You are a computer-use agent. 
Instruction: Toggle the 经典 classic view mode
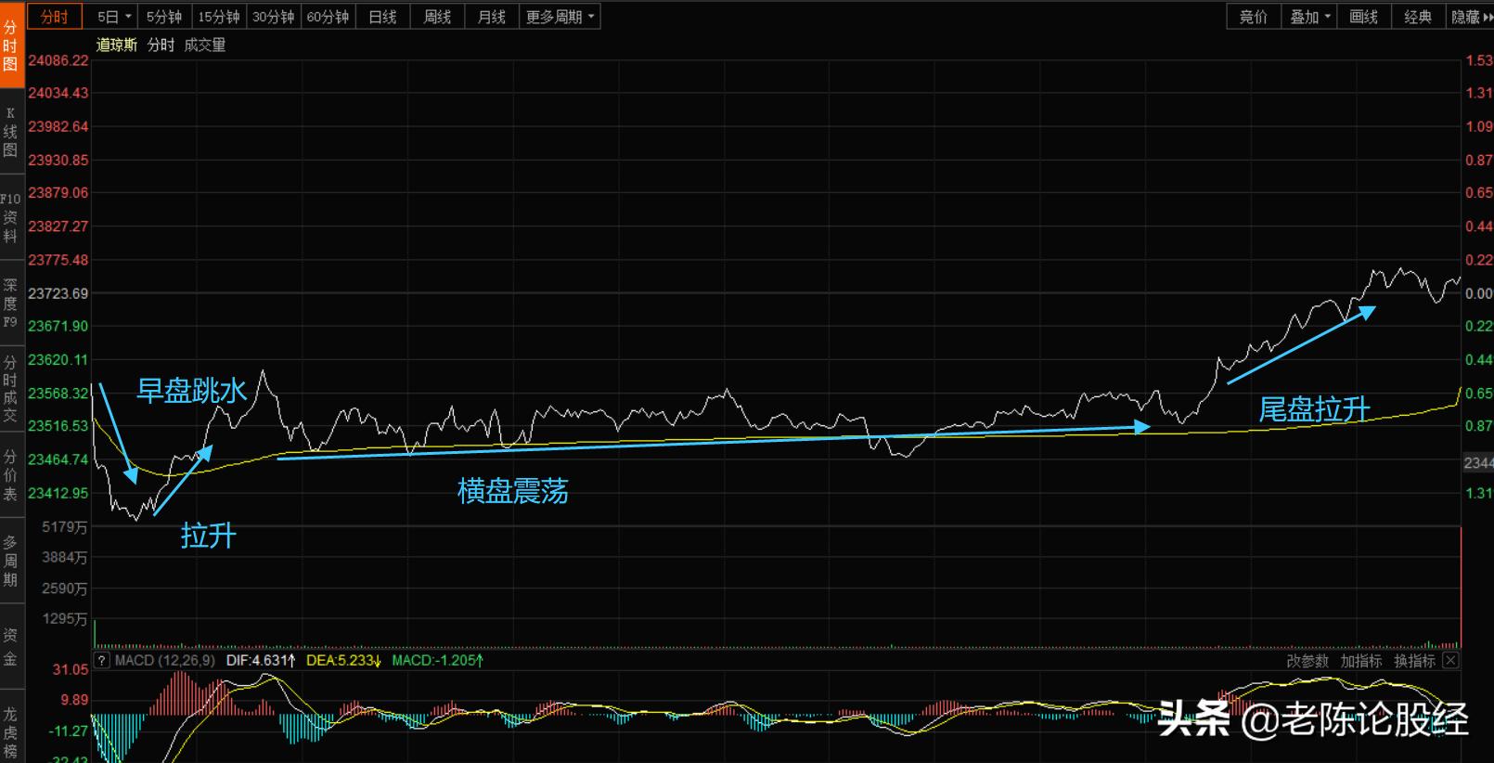(1418, 17)
